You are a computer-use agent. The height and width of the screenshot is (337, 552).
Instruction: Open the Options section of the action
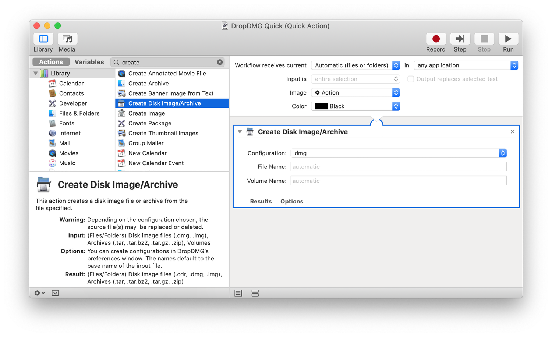291,201
